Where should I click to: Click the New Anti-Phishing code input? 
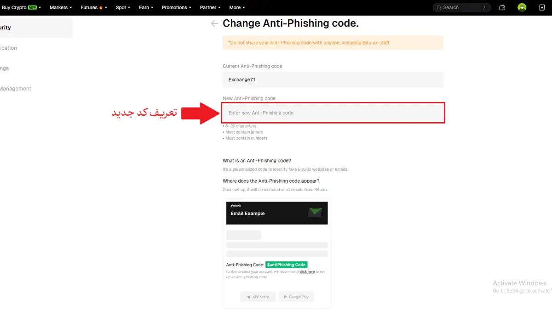tap(333, 113)
